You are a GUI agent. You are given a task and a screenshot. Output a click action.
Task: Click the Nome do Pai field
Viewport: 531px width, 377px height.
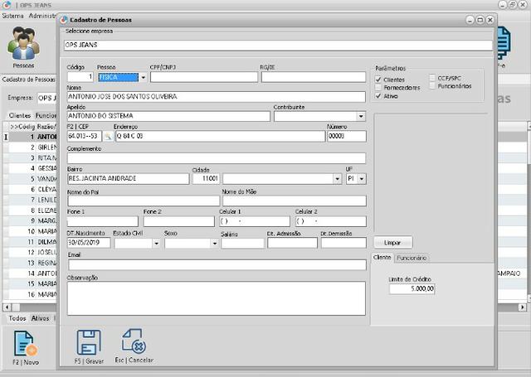(144, 201)
